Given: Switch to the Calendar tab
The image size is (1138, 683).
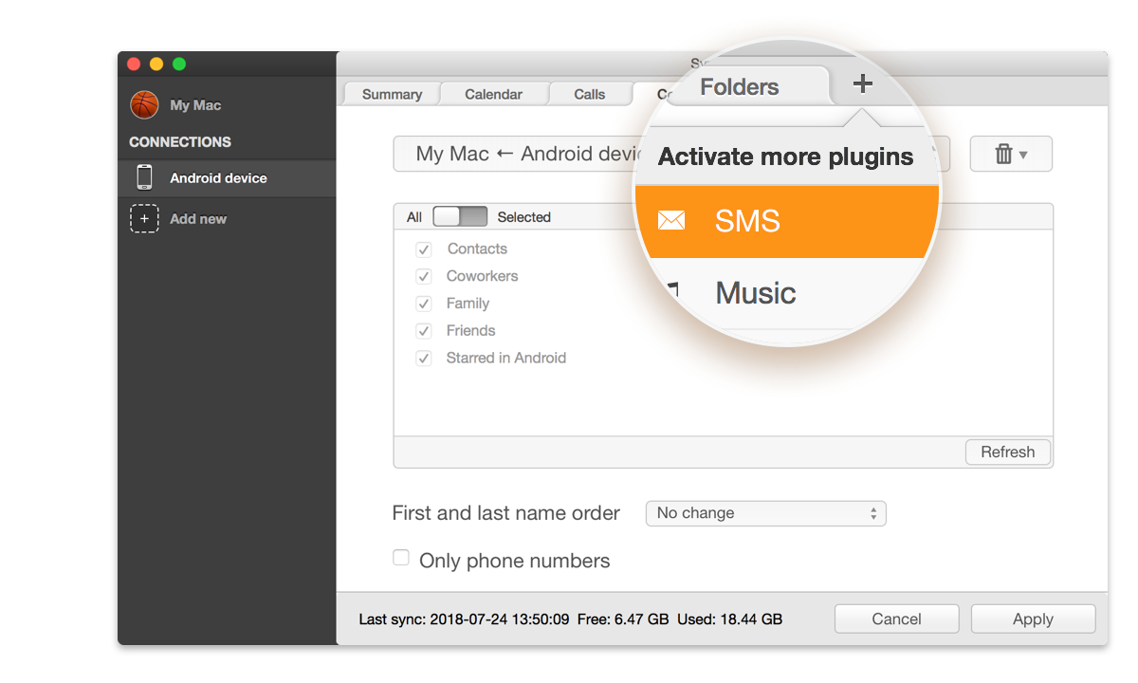Looking at the screenshot, I should tap(493, 94).
